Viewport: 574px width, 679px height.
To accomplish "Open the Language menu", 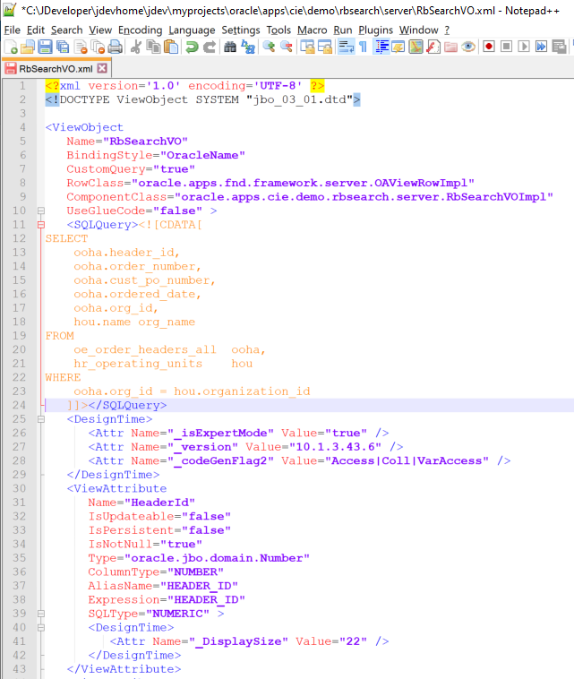I will point(192,30).
